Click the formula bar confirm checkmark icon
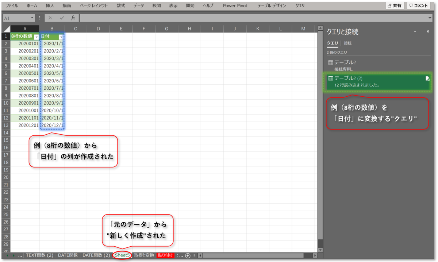The height and width of the screenshot is (262, 438). 62,18
